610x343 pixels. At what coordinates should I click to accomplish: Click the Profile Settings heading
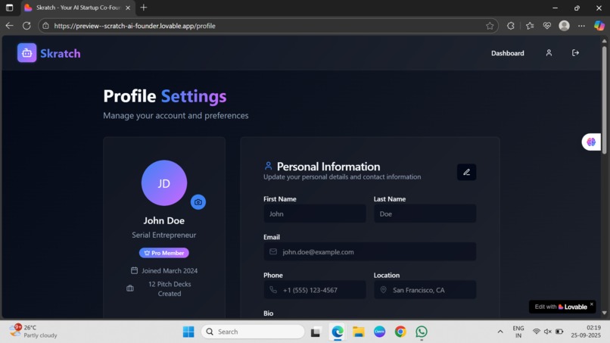pyautogui.click(x=164, y=96)
